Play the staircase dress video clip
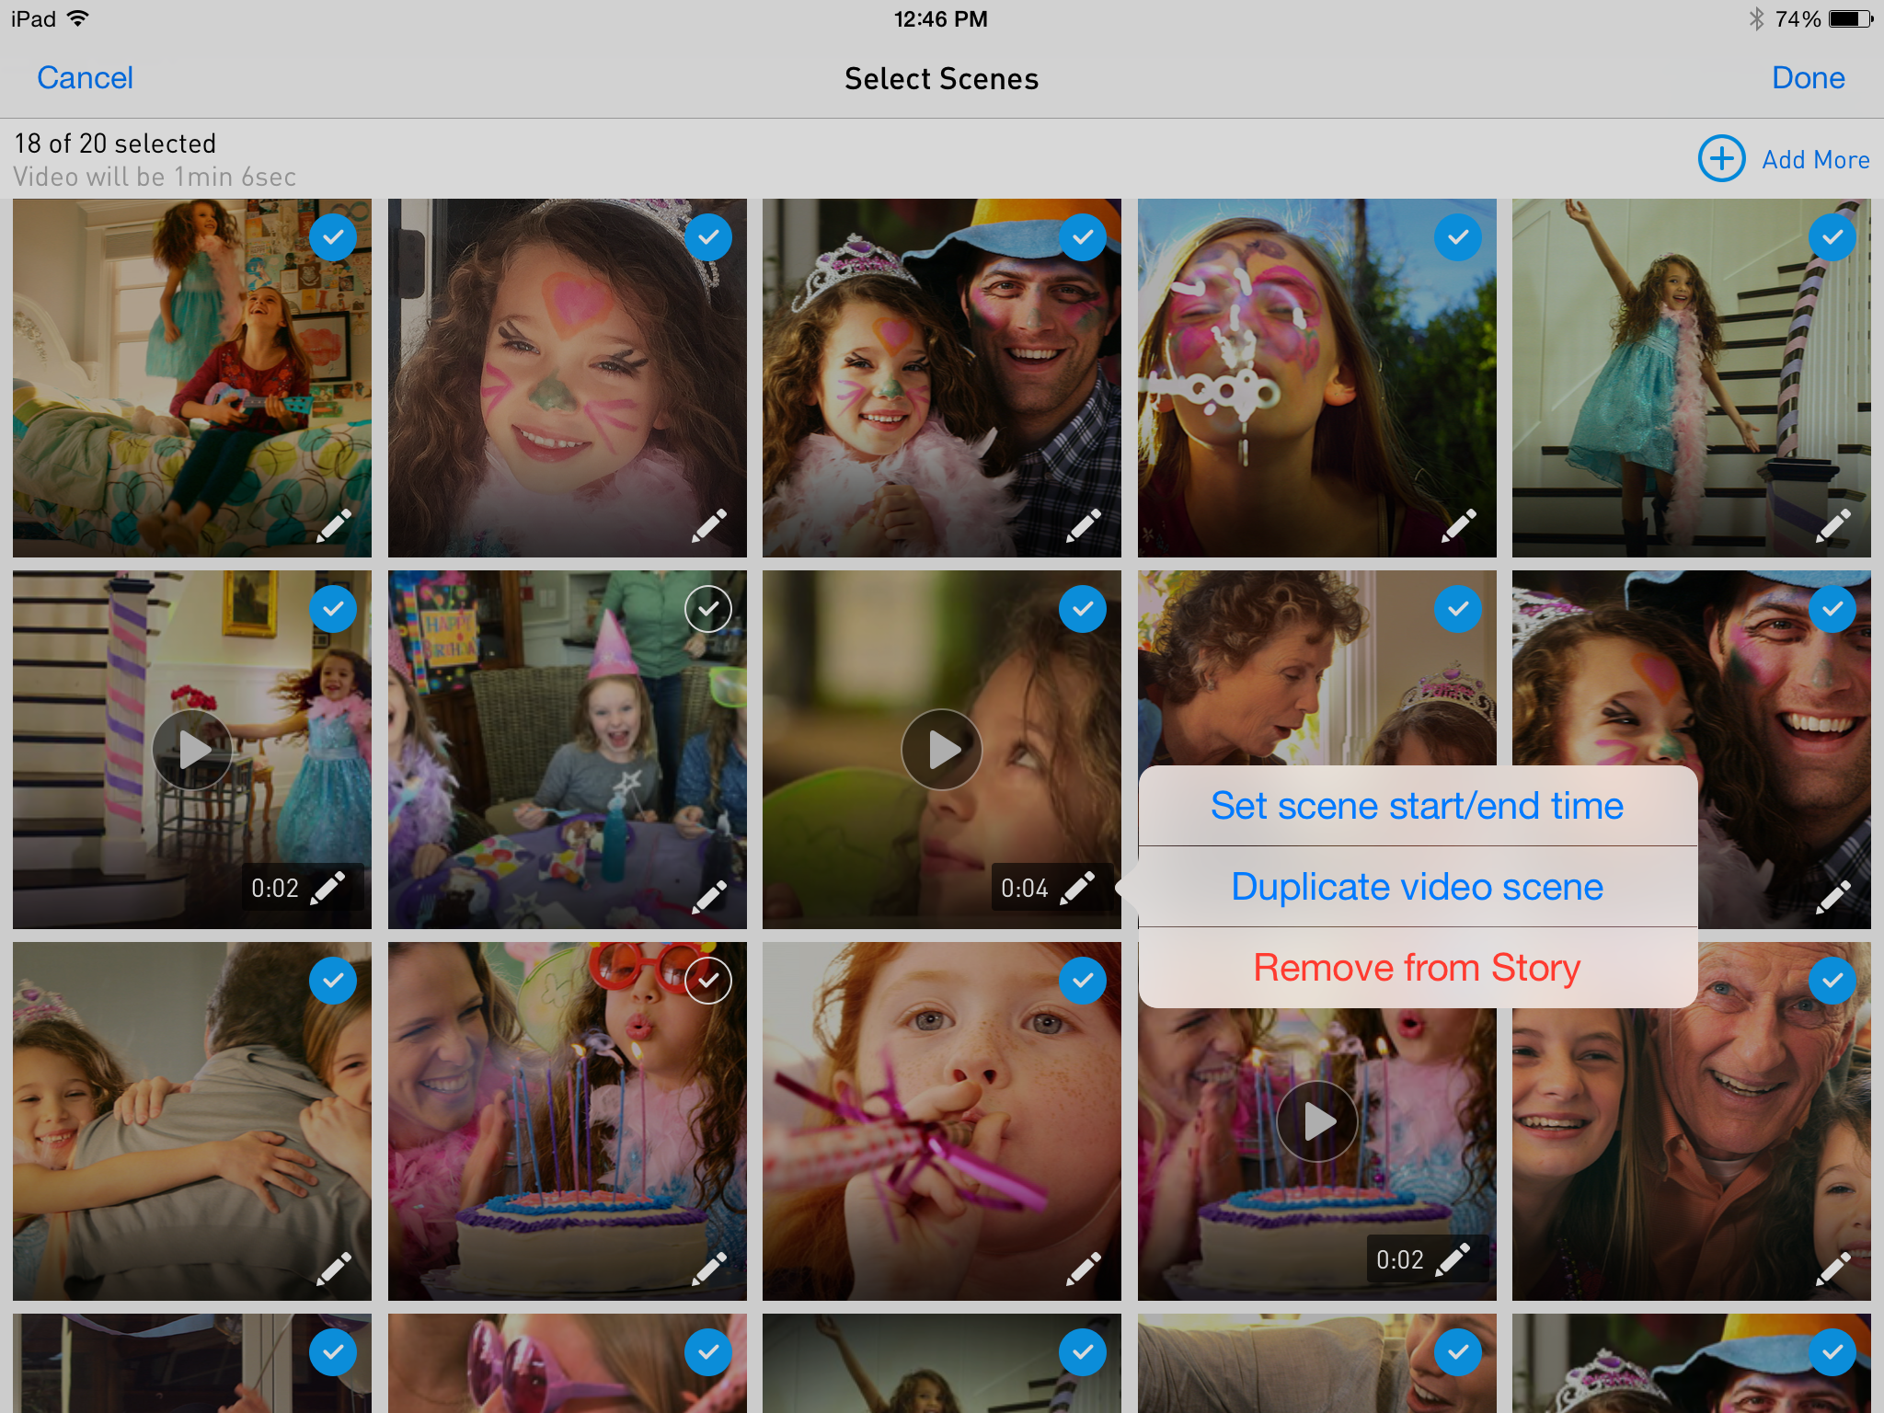 (x=192, y=750)
